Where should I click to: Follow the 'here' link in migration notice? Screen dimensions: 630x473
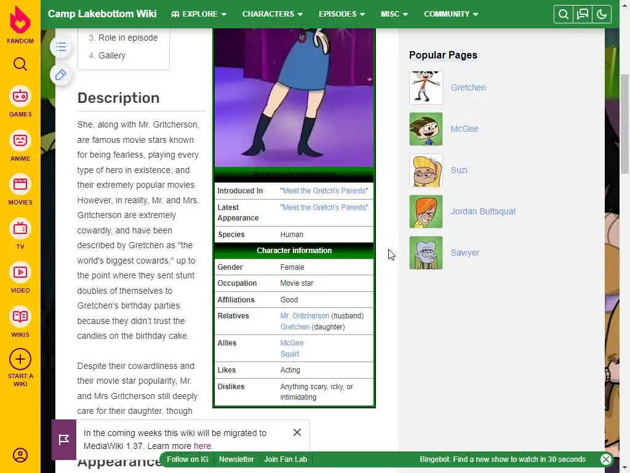(x=202, y=446)
